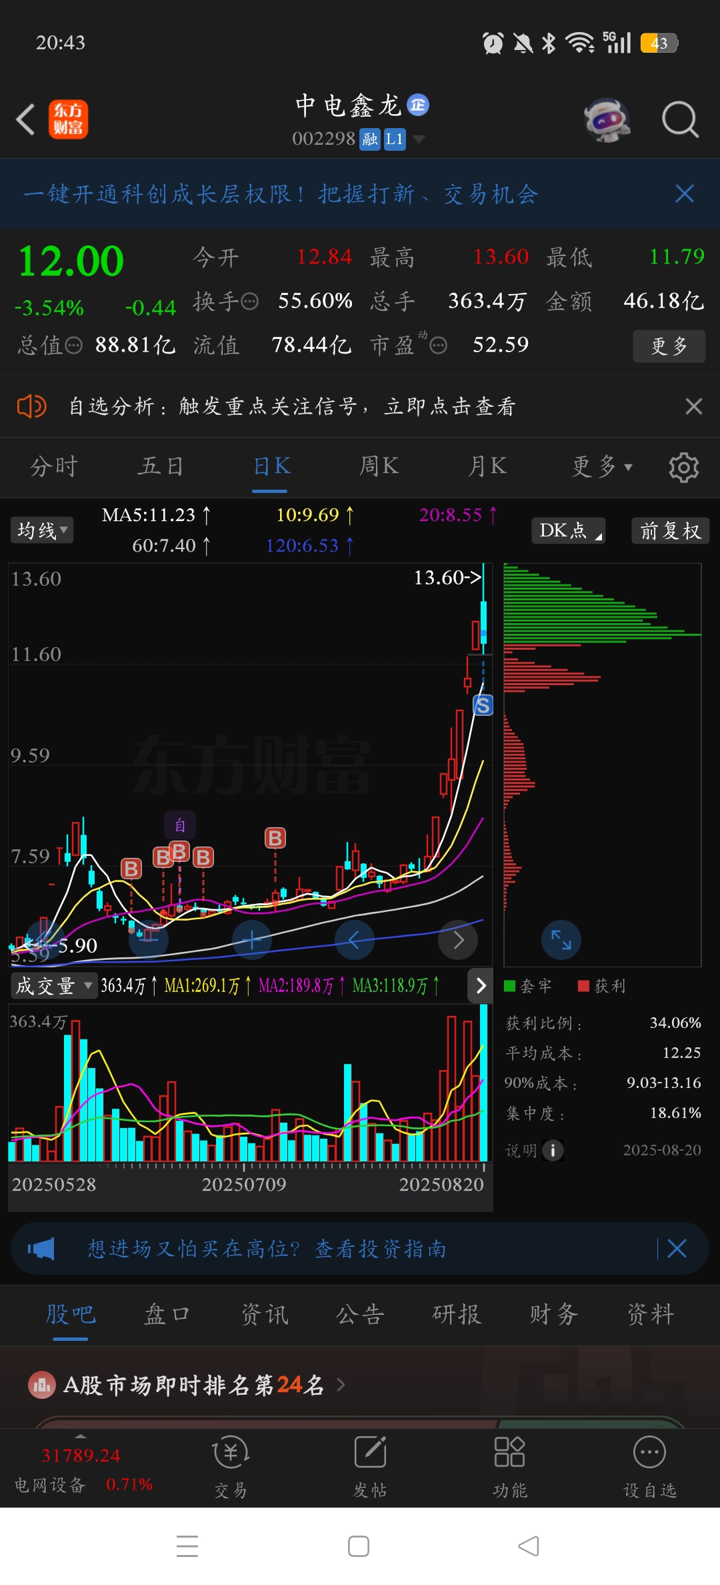Go back using the left arrow
Viewport: 720px width, 1585px height.
(25, 120)
